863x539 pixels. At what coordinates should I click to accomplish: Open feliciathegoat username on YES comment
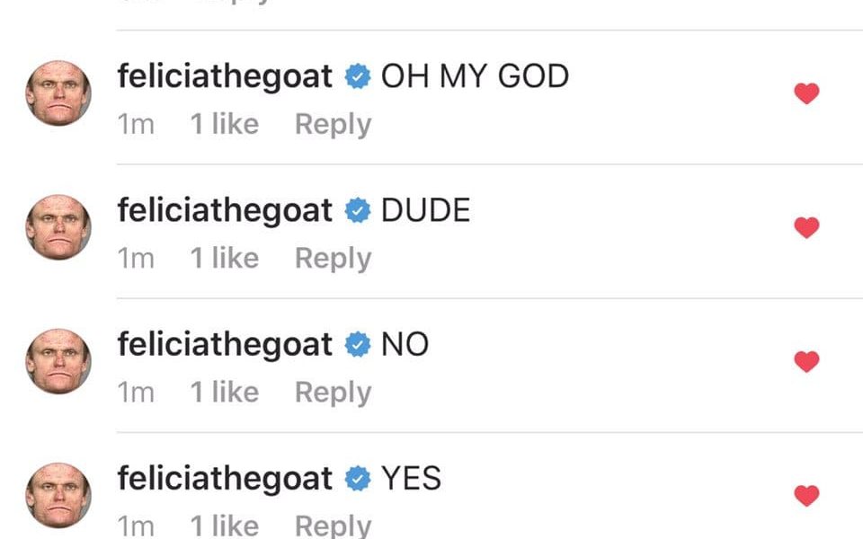coord(225,479)
